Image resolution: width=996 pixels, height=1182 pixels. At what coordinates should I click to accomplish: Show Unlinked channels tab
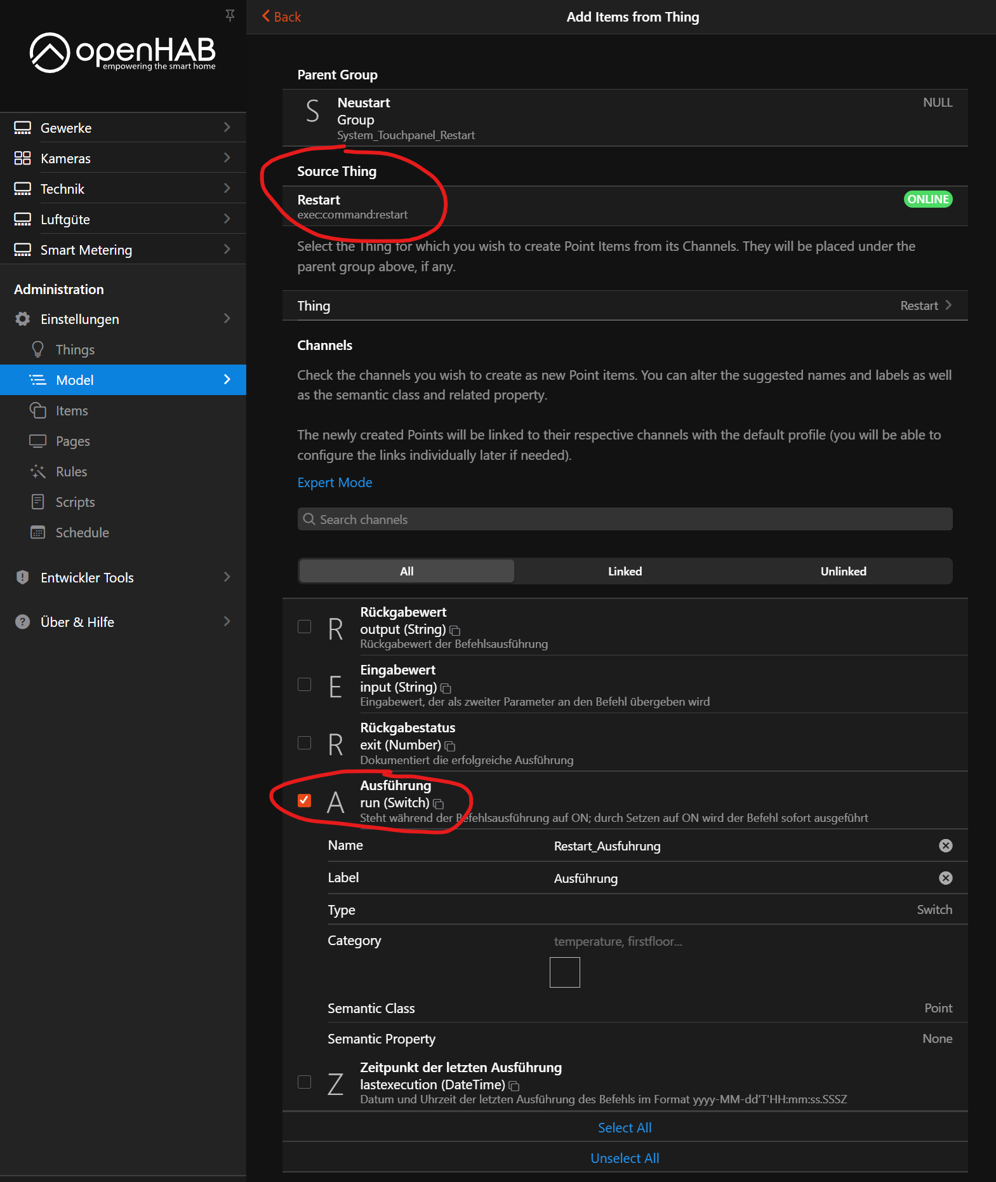coord(844,571)
